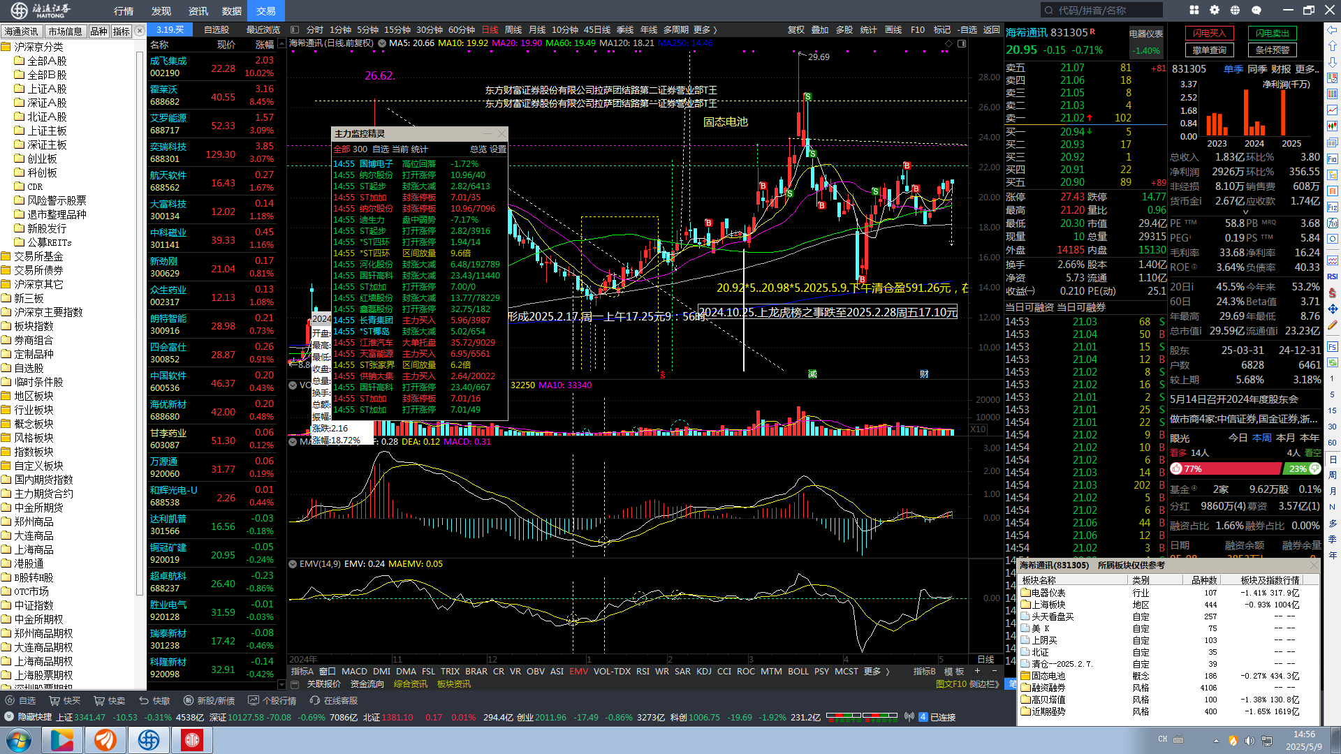Screen dimensions: 1341x754
Task: Select the 市场信息 tab in left panel
Action: (65, 31)
